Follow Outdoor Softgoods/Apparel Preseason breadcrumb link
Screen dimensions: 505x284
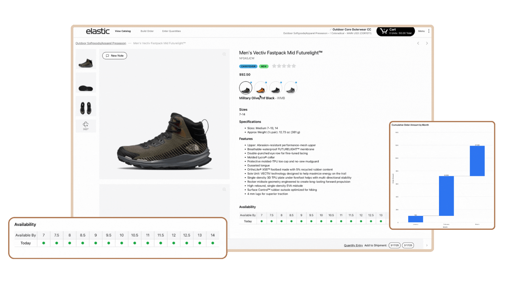coord(101,43)
